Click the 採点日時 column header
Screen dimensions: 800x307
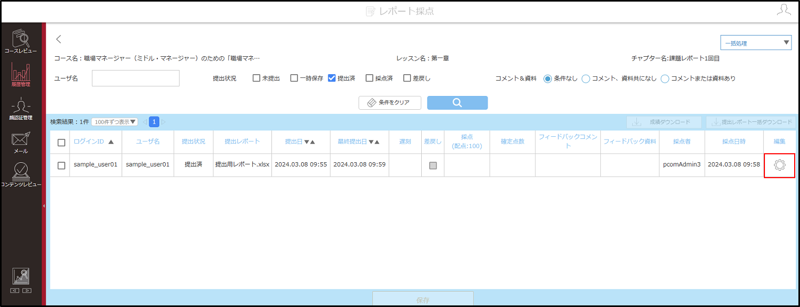pyautogui.click(x=734, y=142)
